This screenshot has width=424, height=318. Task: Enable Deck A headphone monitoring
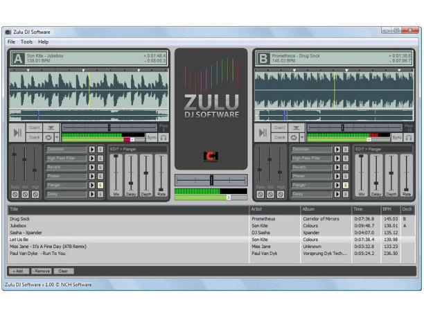pyautogui.click(x=164, y=138)
